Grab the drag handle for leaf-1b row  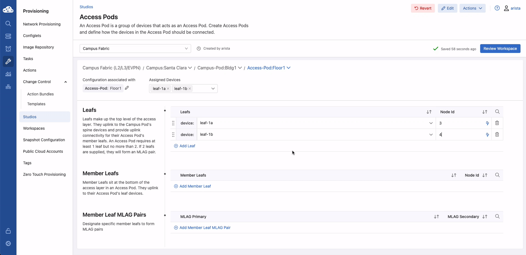coord(173,134)
